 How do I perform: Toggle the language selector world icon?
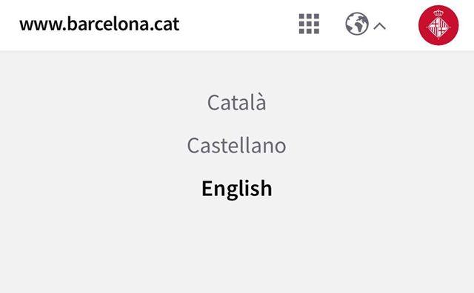(357, 24)
